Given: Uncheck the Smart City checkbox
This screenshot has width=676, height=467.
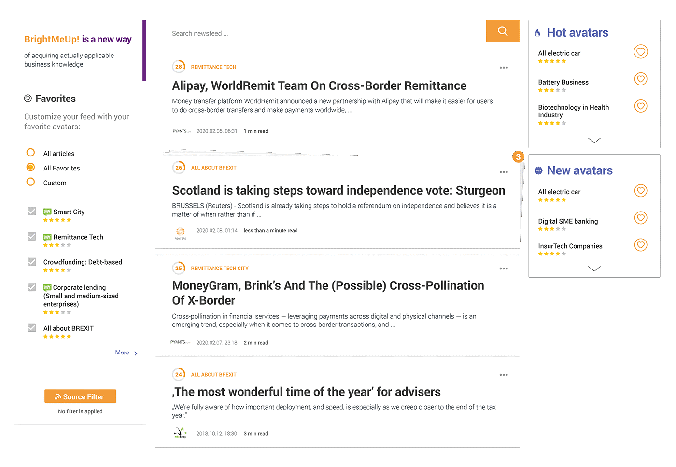Looking at the screenshot, I should click(x=32, y=211).
